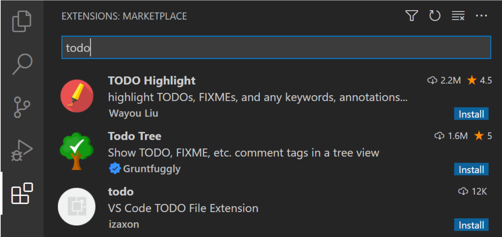502x237 pixels.
Task: Open the Todo Tree extension details
Action: click(134, 136)
